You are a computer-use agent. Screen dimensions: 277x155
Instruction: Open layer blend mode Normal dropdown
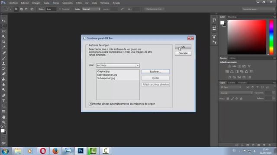pyautogui.click(x=236, y=93)
